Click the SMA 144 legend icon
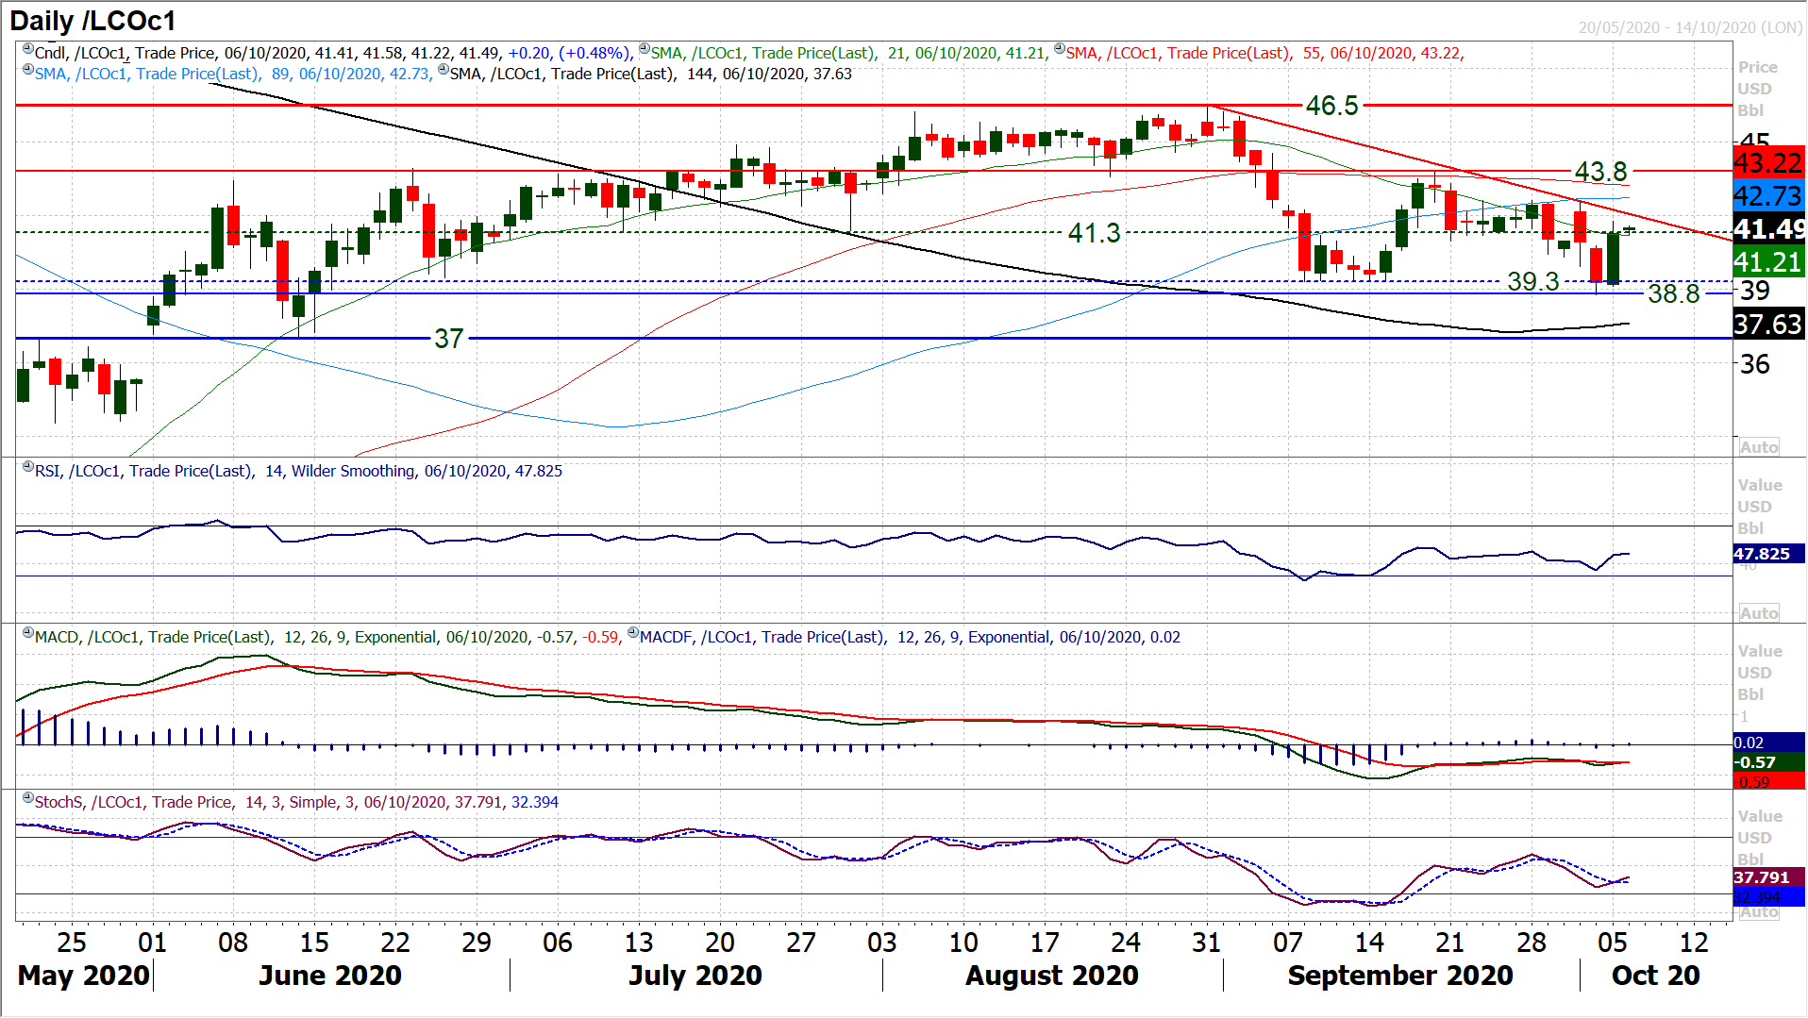 pyautogui.click(x=444, y=70)
